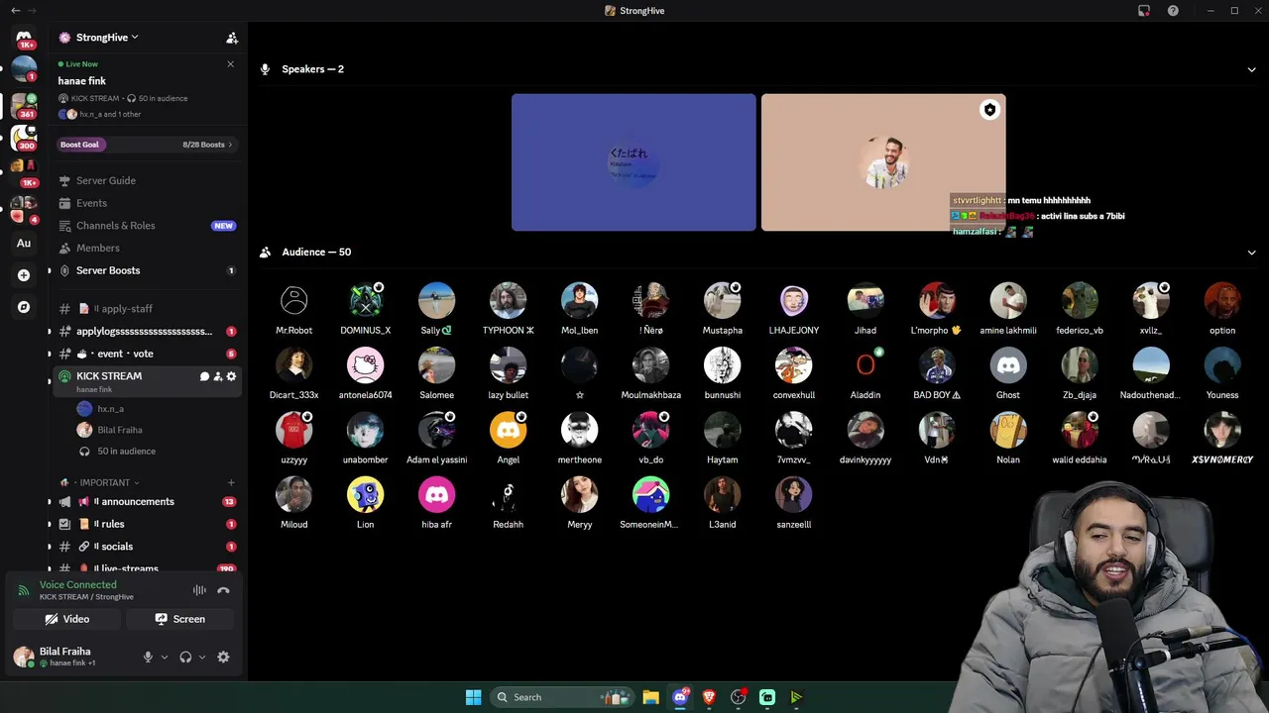This screenshot has width=1269, height=713.
Task: Click Mustapha audience avatar
Action: (x=723, y=301)
